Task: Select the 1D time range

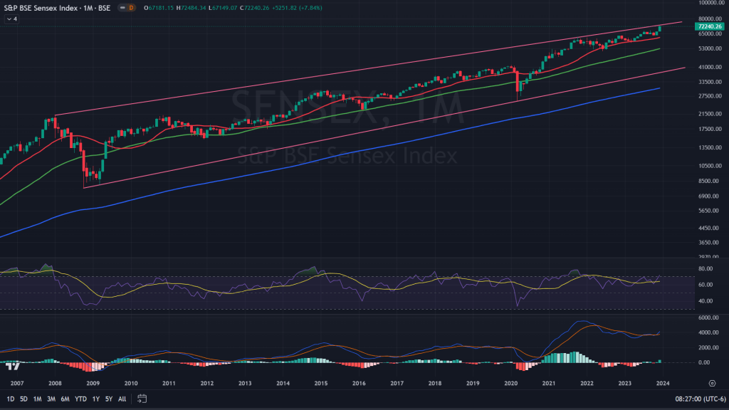Action: [11, 399]
